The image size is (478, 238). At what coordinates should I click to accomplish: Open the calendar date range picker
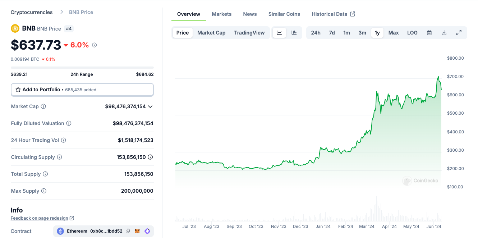429,33
